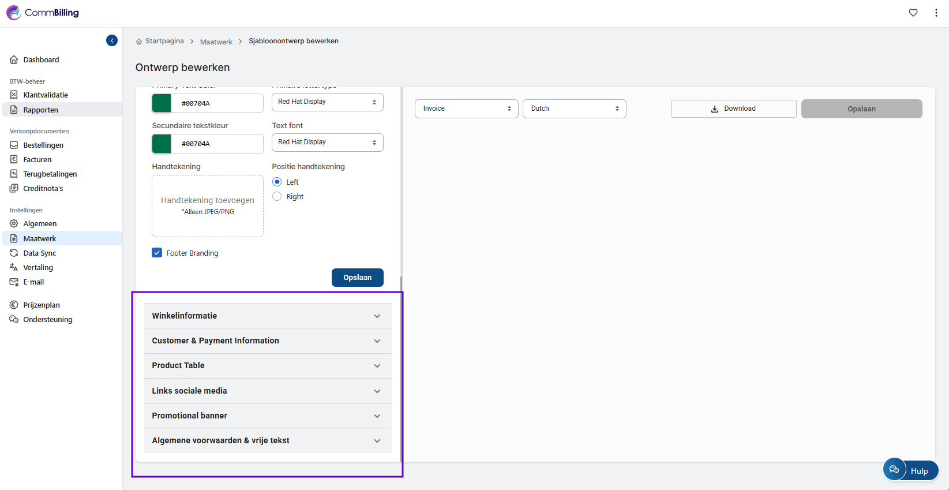Image resolution: width=949 pixels, height=490 pixels.
Task: Click the Handtekening toevoegen upload area
Action: point(208,206)
